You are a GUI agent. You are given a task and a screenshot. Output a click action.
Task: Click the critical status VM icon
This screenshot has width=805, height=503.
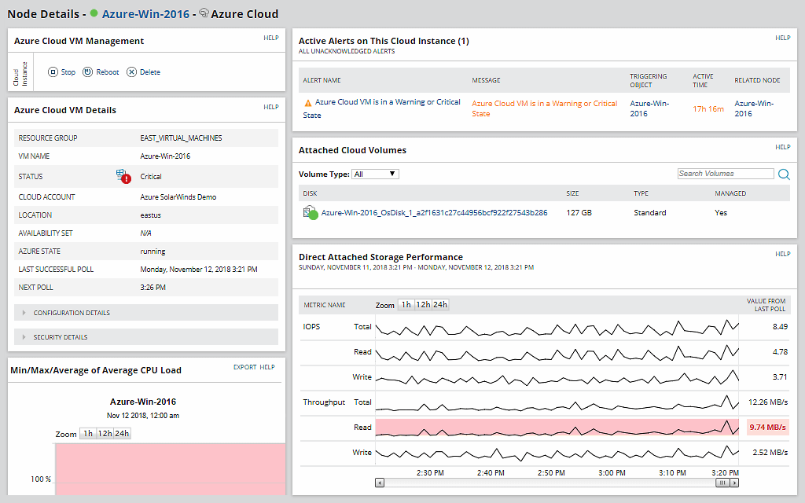[123, 177]
